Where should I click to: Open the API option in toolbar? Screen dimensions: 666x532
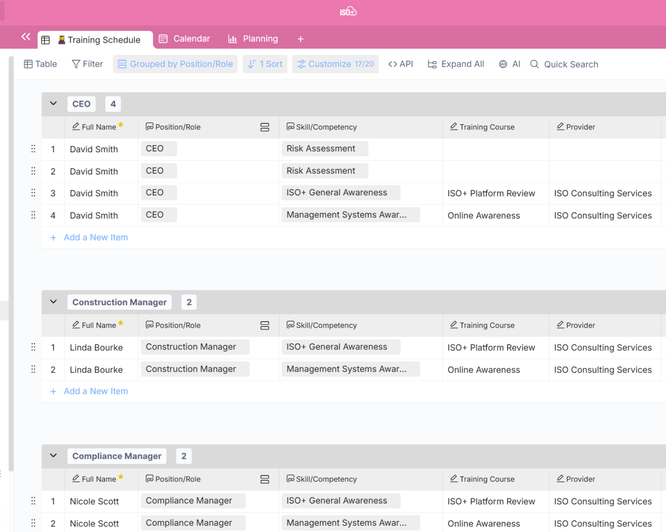click(401, 64)
